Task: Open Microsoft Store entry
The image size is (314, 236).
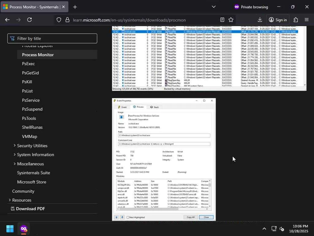Action: [32, 182]
